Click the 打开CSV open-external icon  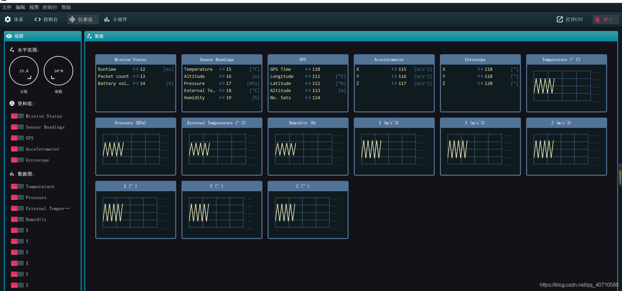pyautogui.click(x=560, y=19)
